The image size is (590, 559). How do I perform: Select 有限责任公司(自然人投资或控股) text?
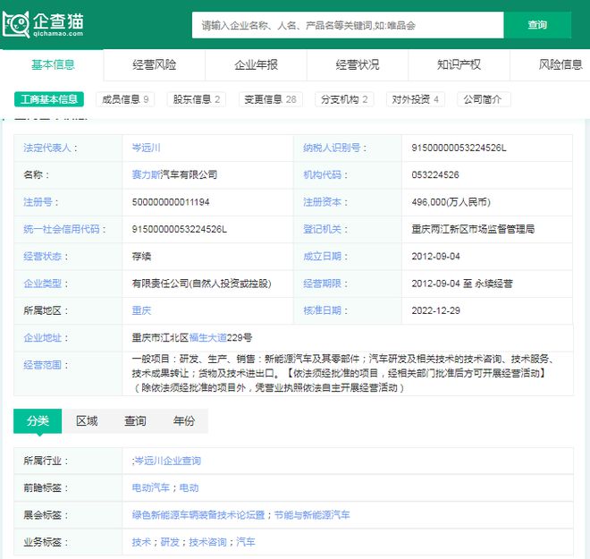(x=202, y=284)
